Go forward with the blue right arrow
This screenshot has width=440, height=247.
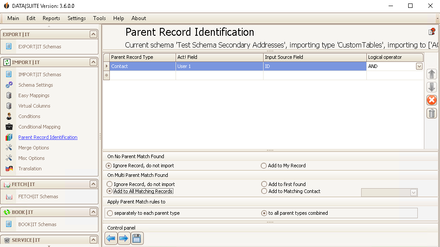point(124,238)
